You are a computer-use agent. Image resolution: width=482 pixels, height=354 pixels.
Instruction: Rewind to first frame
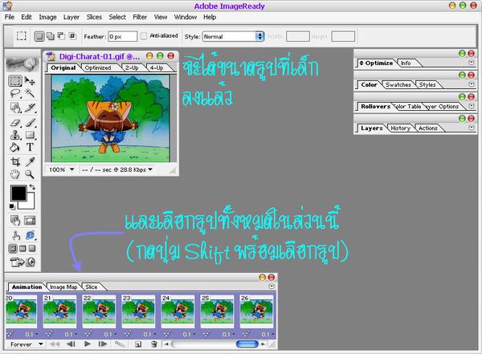tap(55, 344)
